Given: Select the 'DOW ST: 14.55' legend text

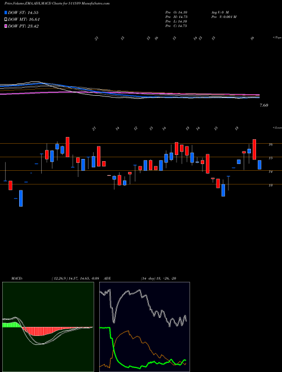Looking at the screenshot, I should [x=23, y=12].
